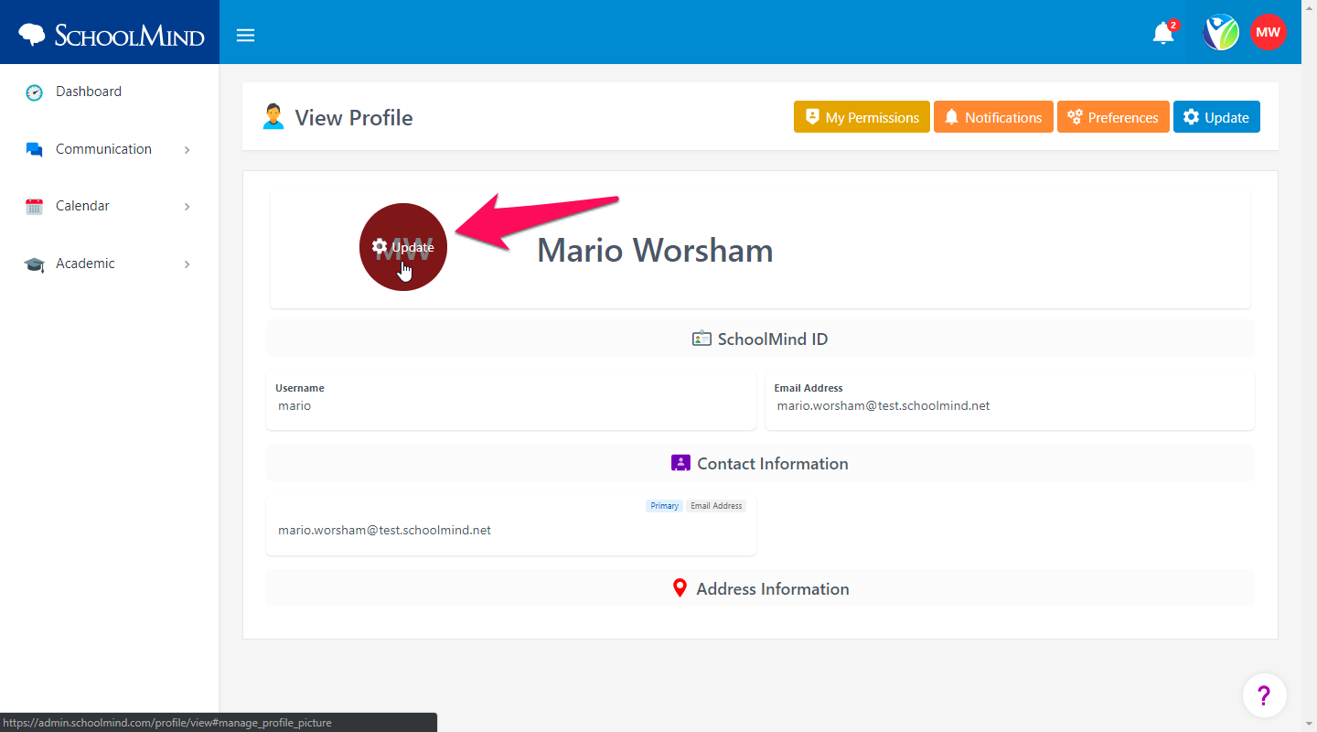Toggle the hamburger sidebar menu

245,35
